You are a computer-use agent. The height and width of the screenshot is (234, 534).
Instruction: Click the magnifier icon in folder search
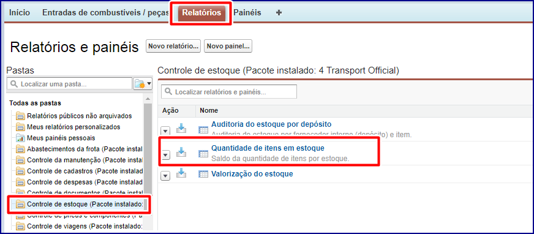(x=13, y=84)
